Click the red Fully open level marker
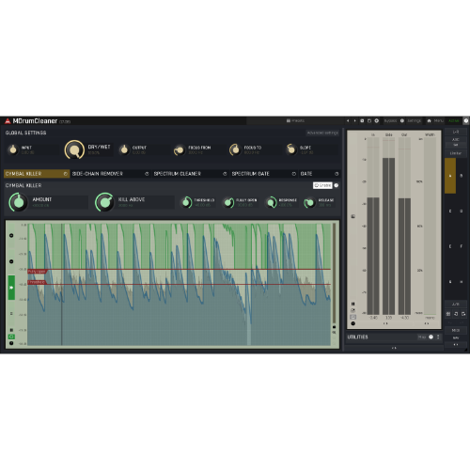The height and width of the screenshot is (470, 470). (37, 272)
